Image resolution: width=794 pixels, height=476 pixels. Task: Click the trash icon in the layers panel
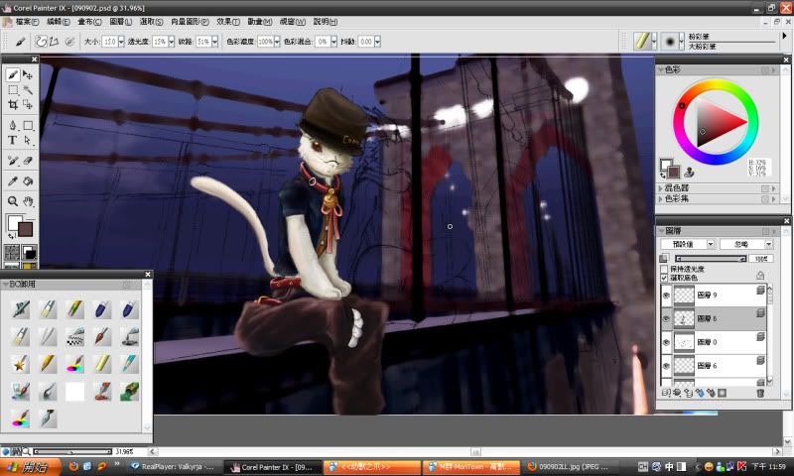[x=760, y=393]
